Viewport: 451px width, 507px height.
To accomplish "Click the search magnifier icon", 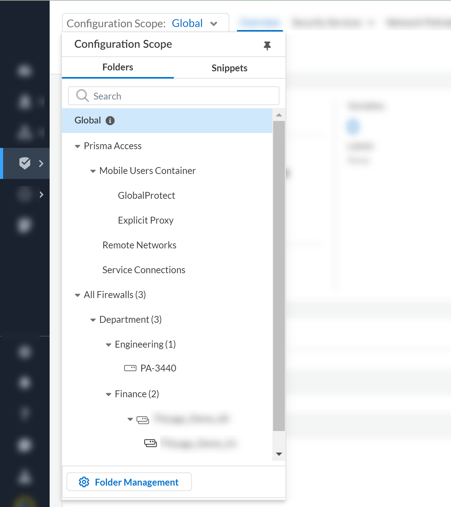I will click(x=83, y=96).
